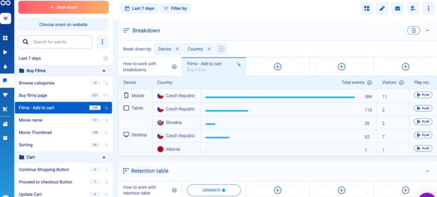Play recordings for Slovakia row
The image size is (437, 197).
(x=423, y=122)
